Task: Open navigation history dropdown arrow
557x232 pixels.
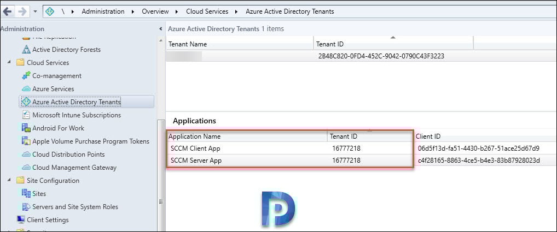Action: pos(35,11)
